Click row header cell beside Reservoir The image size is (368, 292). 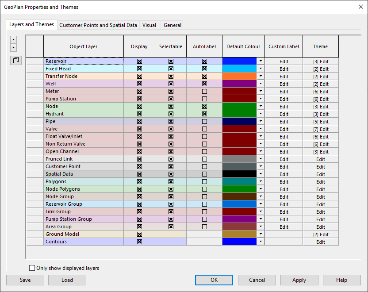[35, 61]
